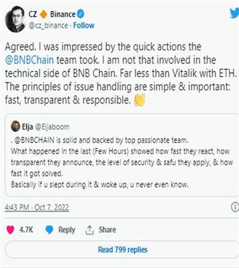Click the 4.7K likes count
Viewport: 239px width, 268px height.
pyautogui.click(x=26, y=230)
